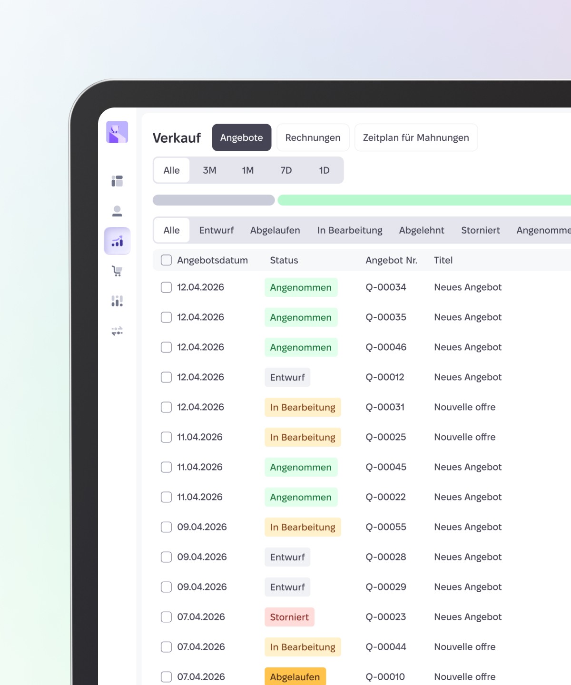Check the box for Q-00010 row
This screenshot has height=685, width=571.
click(x=166, y=677)
